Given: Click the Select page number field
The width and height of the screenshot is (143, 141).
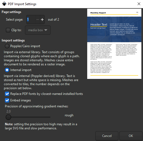Looking at the screenshot, I should [31, 20].
